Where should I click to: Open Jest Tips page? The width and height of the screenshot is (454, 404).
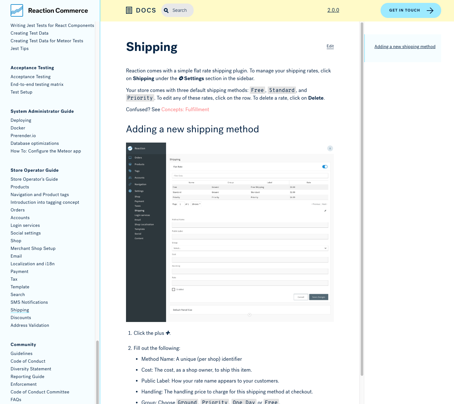coord(20,49)
